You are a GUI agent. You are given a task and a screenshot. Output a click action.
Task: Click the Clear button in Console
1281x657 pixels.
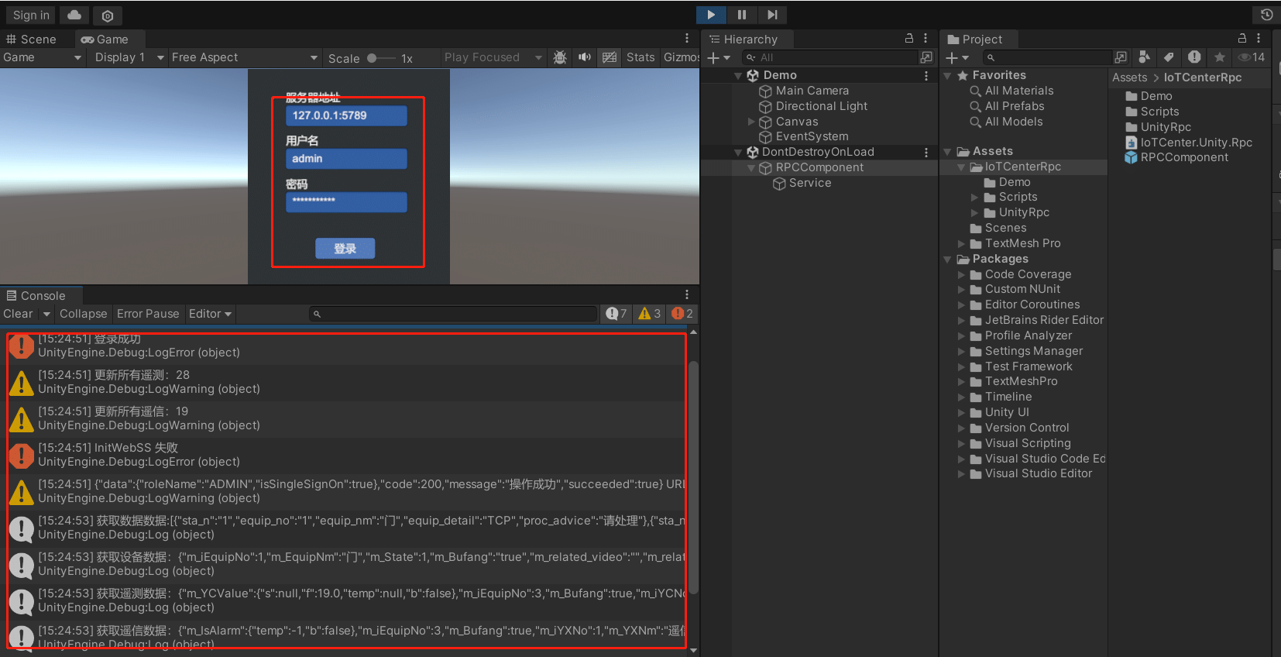(x=18, y=314)
